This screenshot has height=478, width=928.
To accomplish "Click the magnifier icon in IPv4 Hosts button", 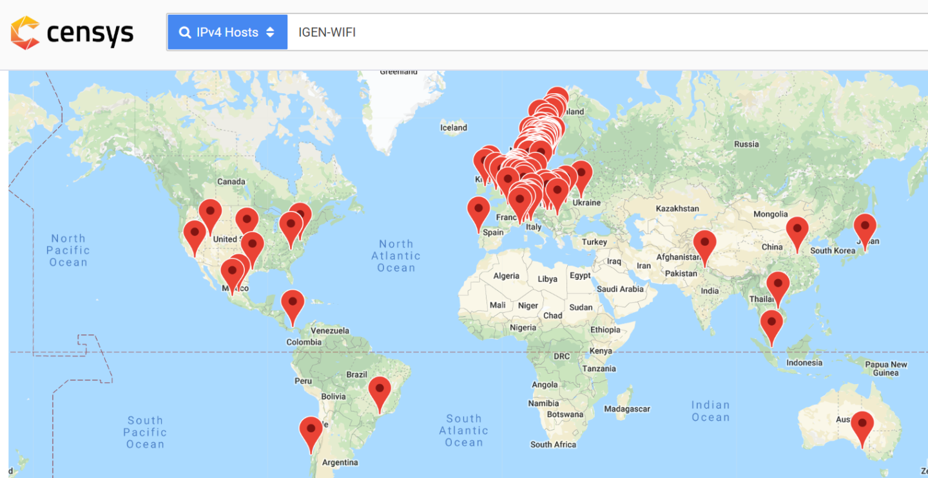I will 185,32.
